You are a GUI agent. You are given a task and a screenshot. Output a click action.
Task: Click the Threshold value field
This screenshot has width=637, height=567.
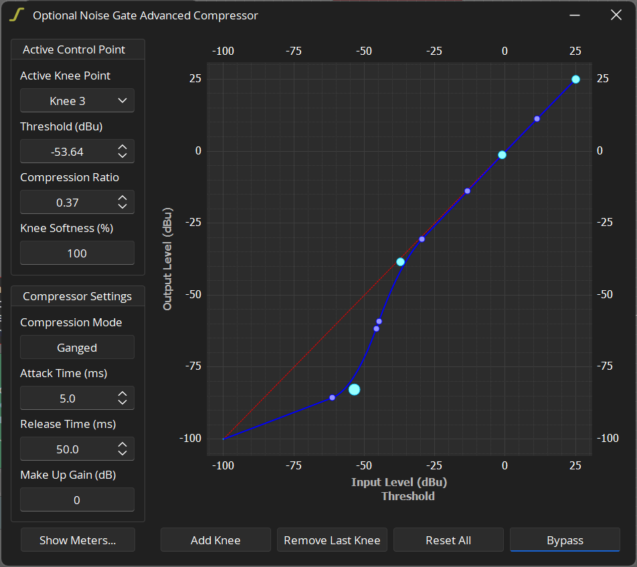point(67,152)
